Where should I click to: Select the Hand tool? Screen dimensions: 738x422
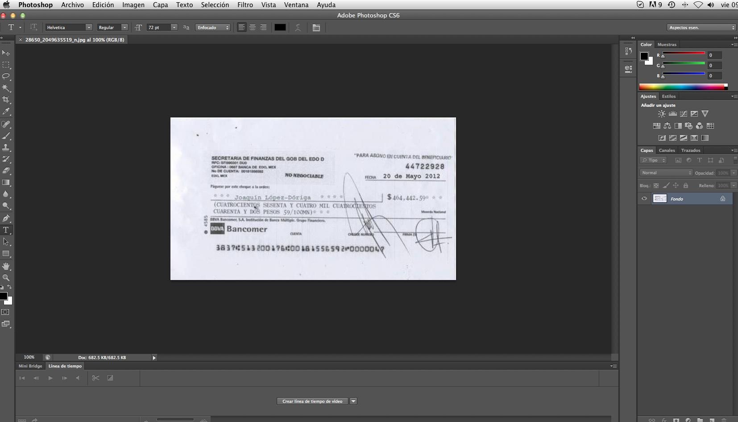(x=6, y=266)
